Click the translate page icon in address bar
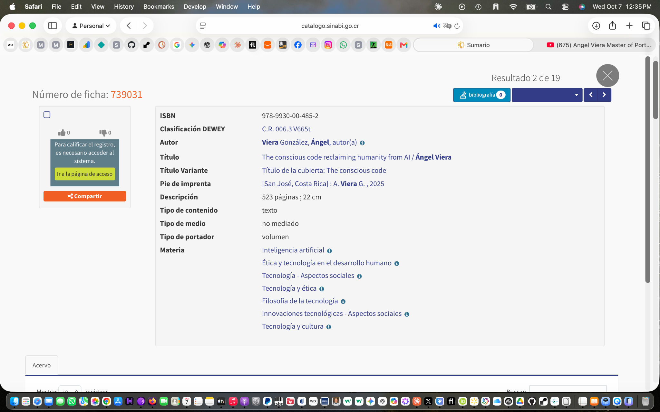The image size is (660, 412). point(447,26)
